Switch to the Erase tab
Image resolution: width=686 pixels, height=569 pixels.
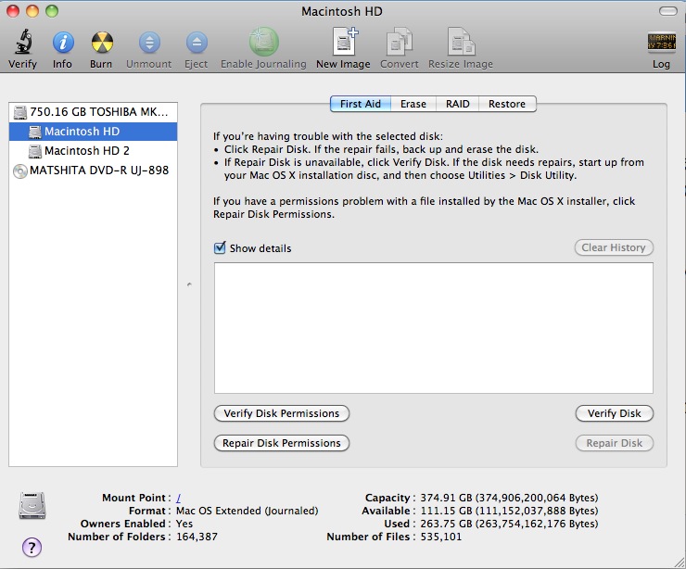(x=413, y=104)
